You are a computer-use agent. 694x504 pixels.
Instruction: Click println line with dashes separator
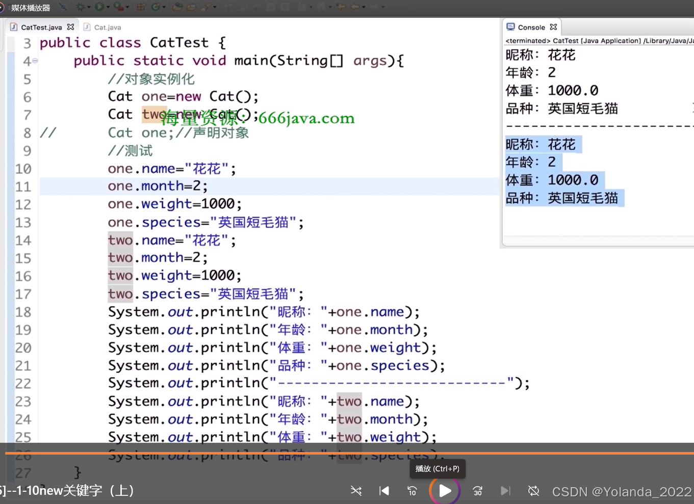(319, 383)
